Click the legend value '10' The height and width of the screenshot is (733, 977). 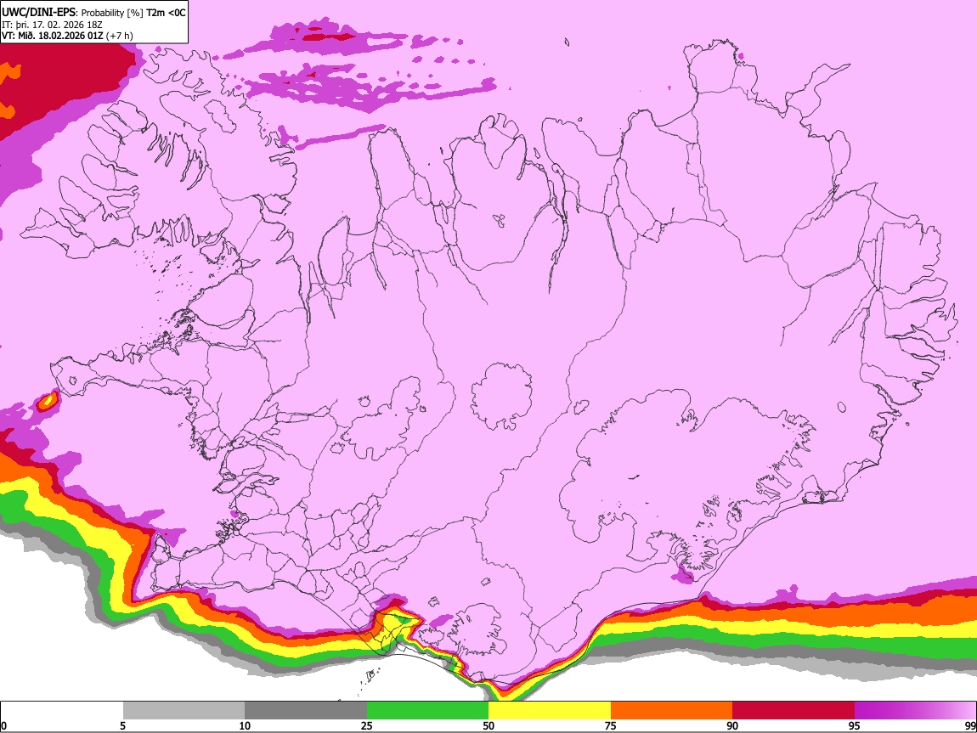(x=245, y=725)
